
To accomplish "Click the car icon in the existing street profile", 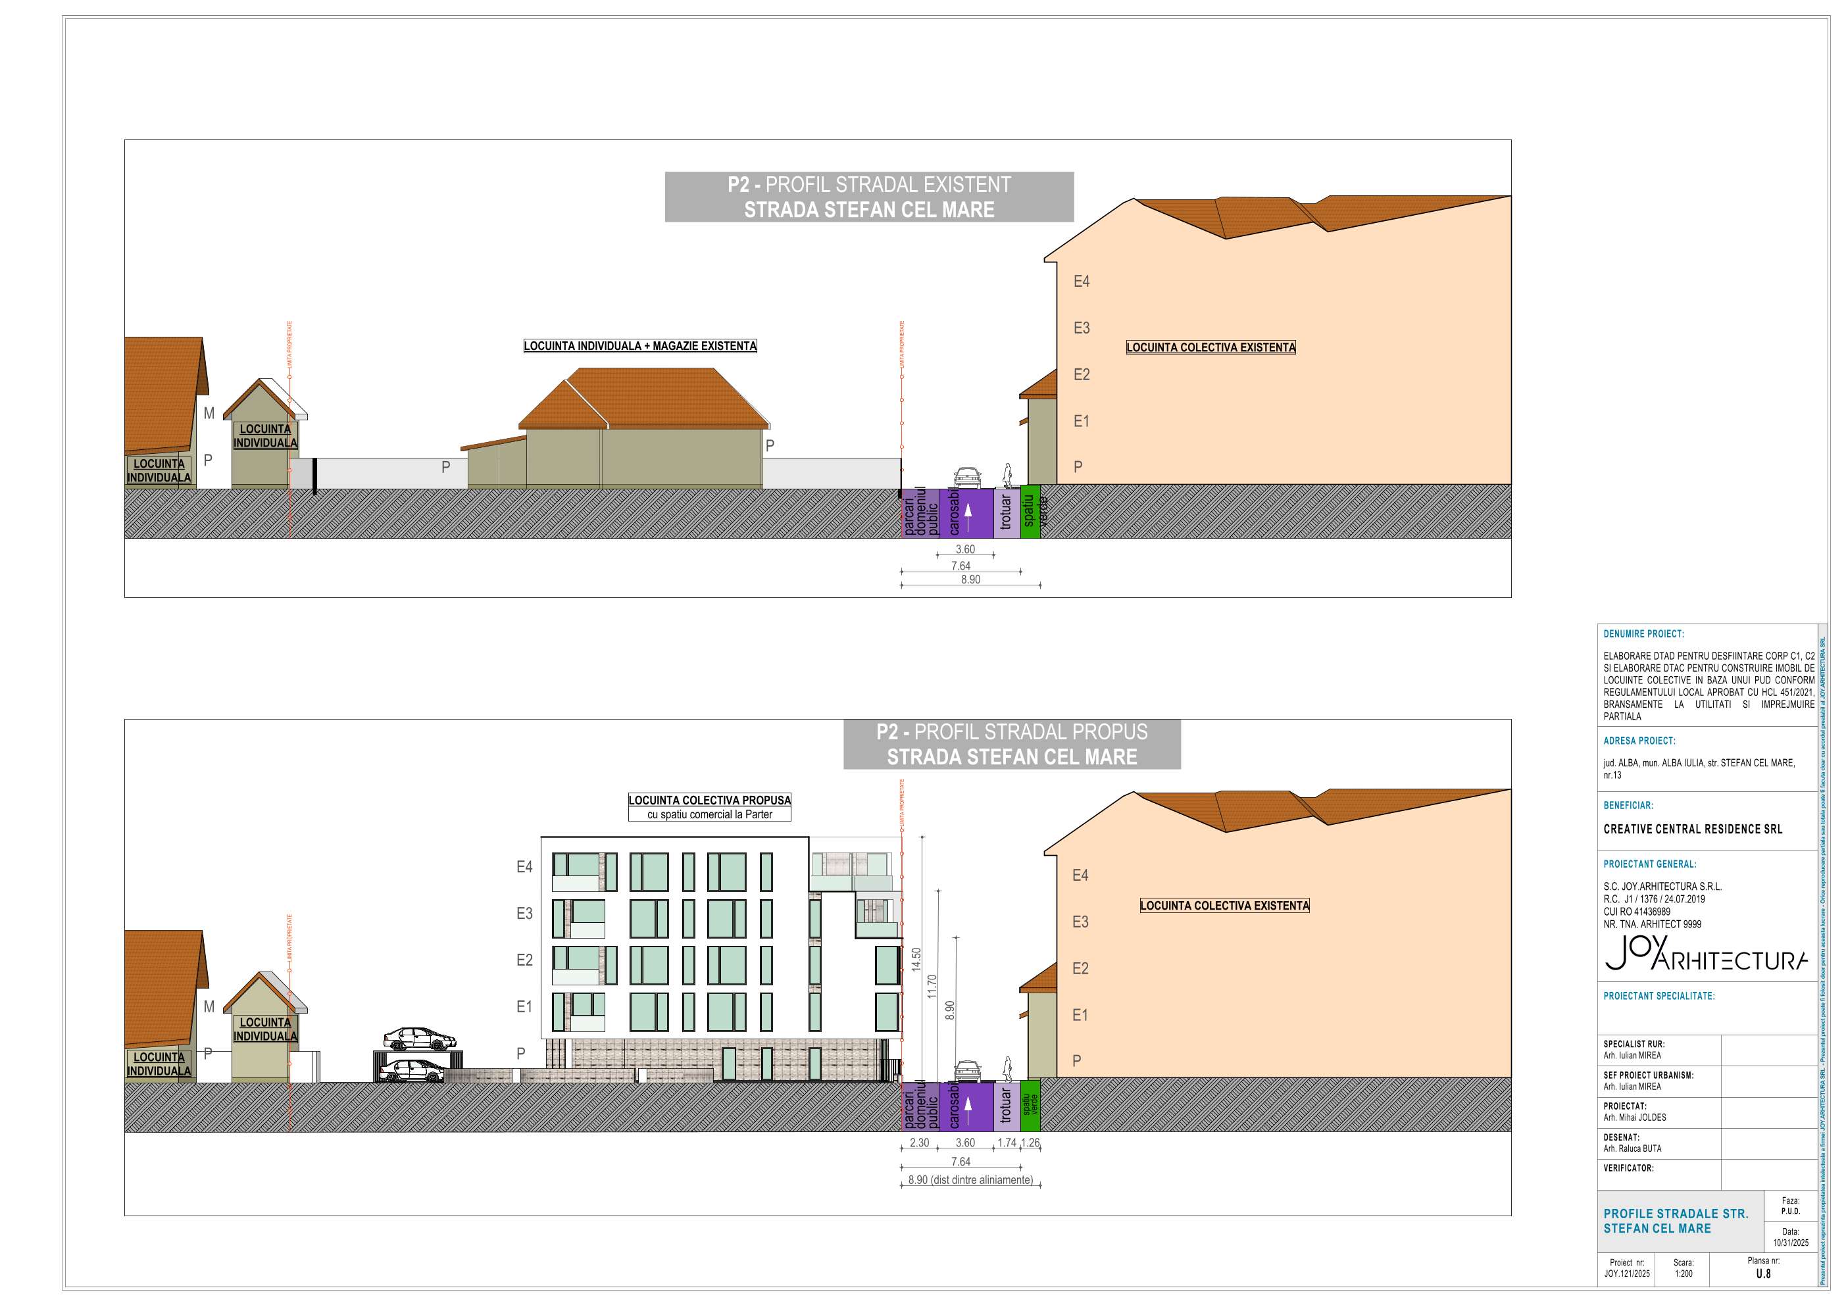I will tap(966, 477).
